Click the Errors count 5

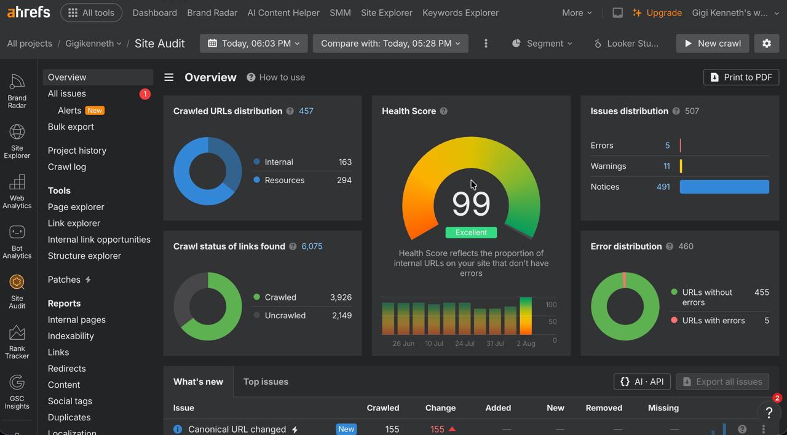667,146
